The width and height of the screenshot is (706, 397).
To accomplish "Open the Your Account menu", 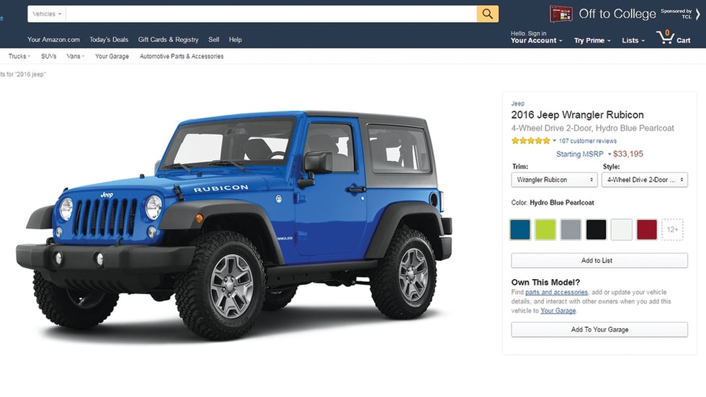I will click(536, 37).
